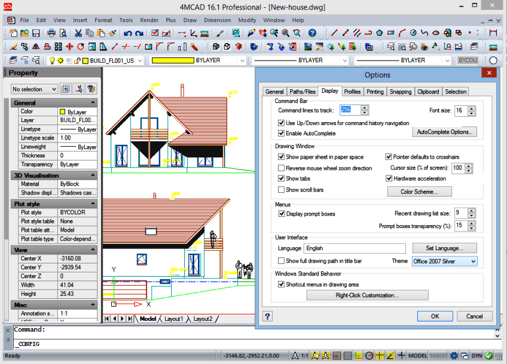The width and height of the screenshot is (507, 364).
Task: Uncheck Enable AutoComplete
Action: [282, 133]
